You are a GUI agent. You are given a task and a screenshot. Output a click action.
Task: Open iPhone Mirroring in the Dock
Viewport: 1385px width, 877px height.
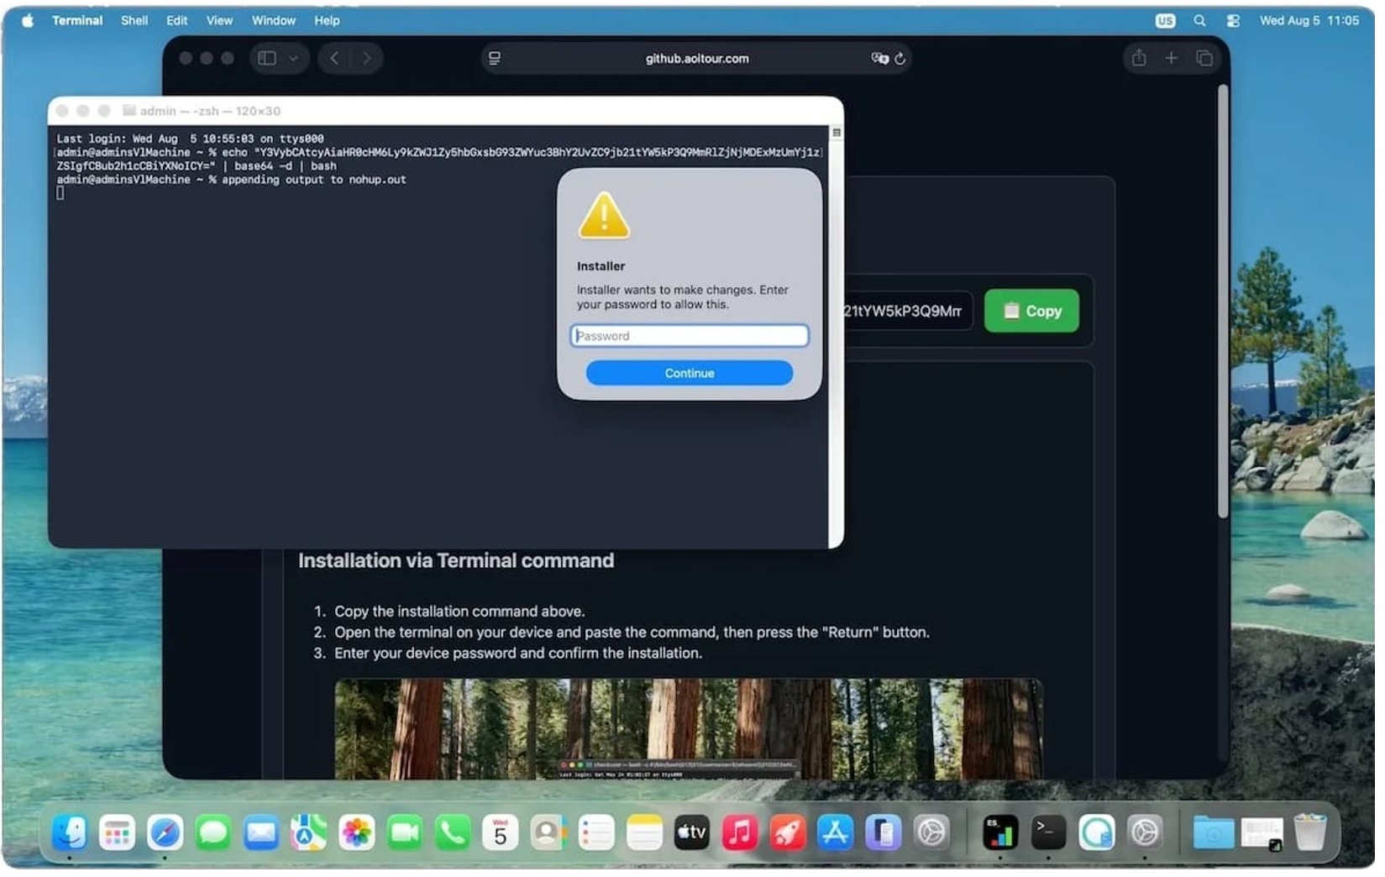tap(884, 832)
